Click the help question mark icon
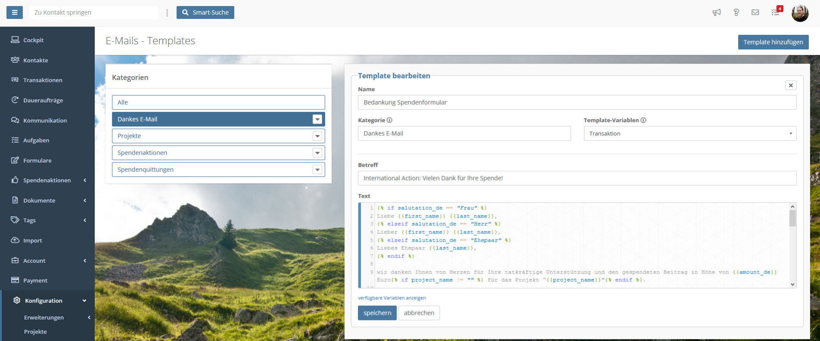This screenshot has height=341, width=820. (736, 12)
